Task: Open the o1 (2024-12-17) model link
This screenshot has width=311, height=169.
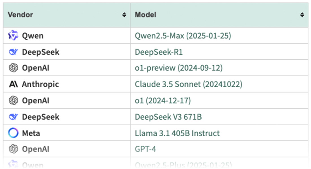Action: [163, 101]
